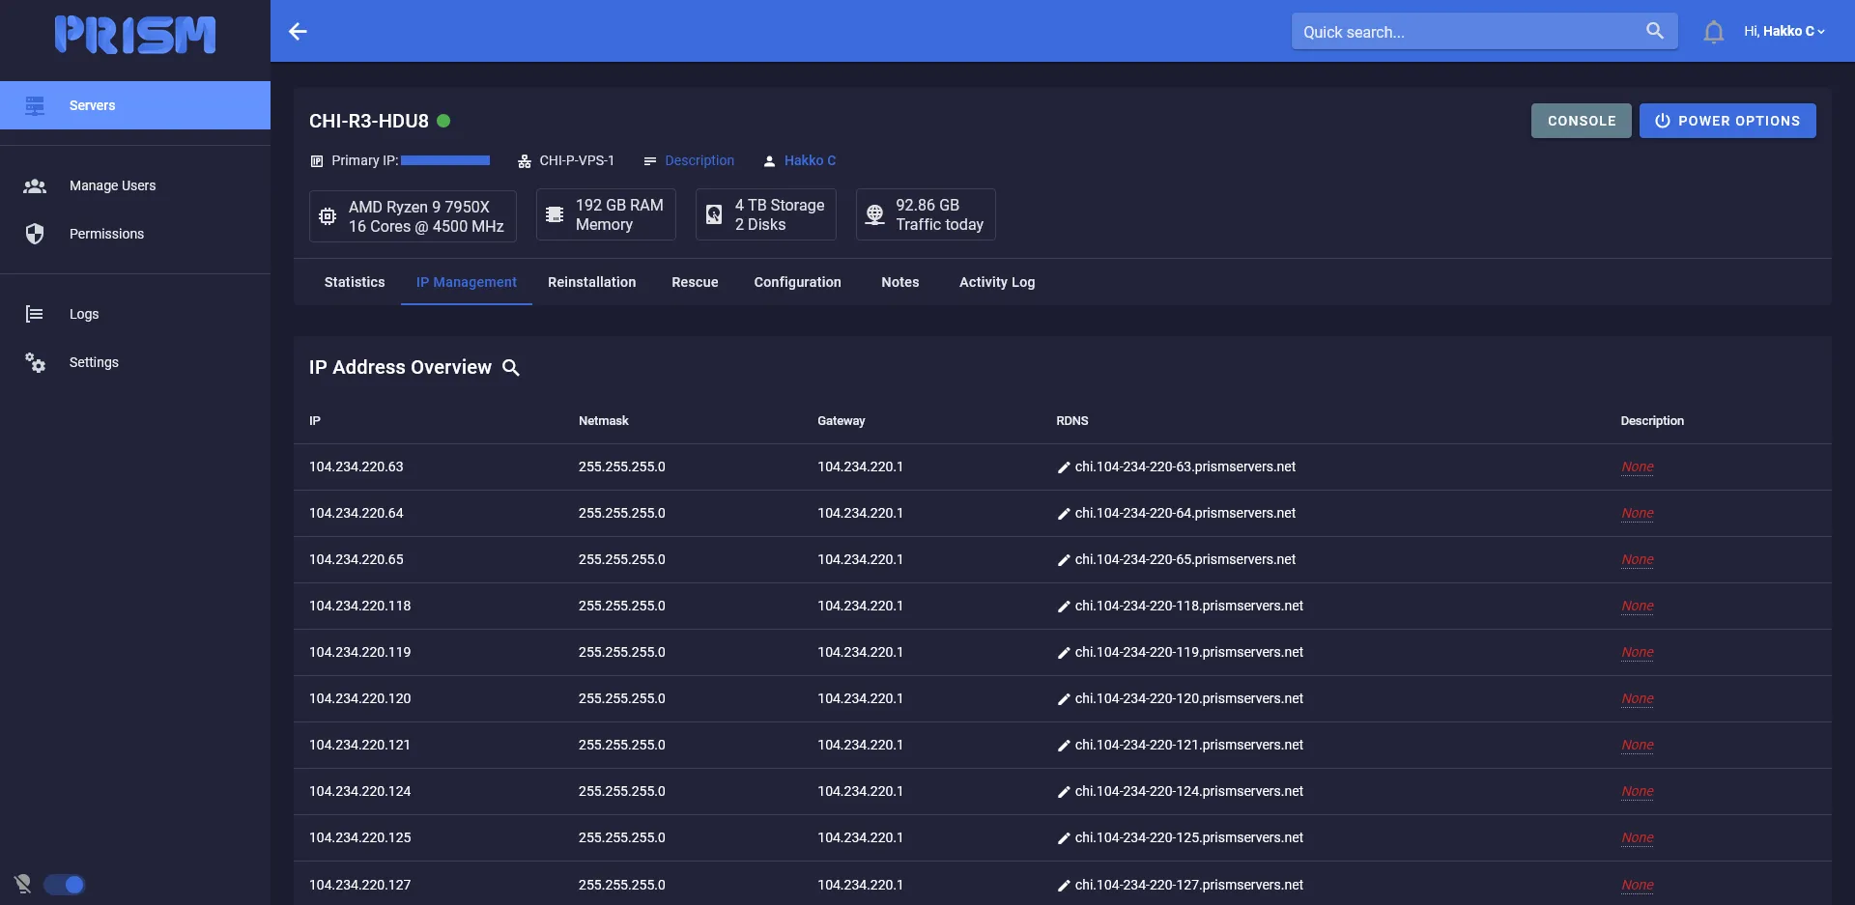Type in the Quick search field
Screen dimensions: 1855x905
click(x=1464, y=32)
